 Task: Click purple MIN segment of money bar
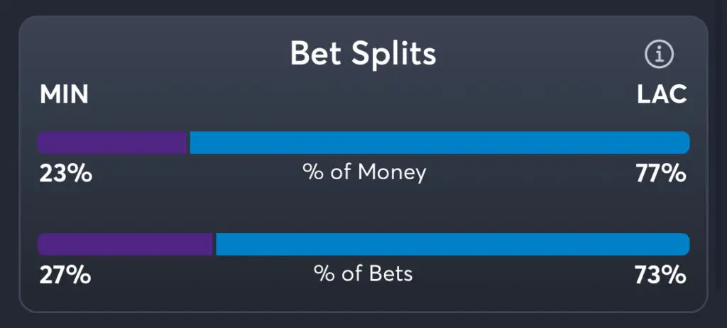click(x=112, y=142)
